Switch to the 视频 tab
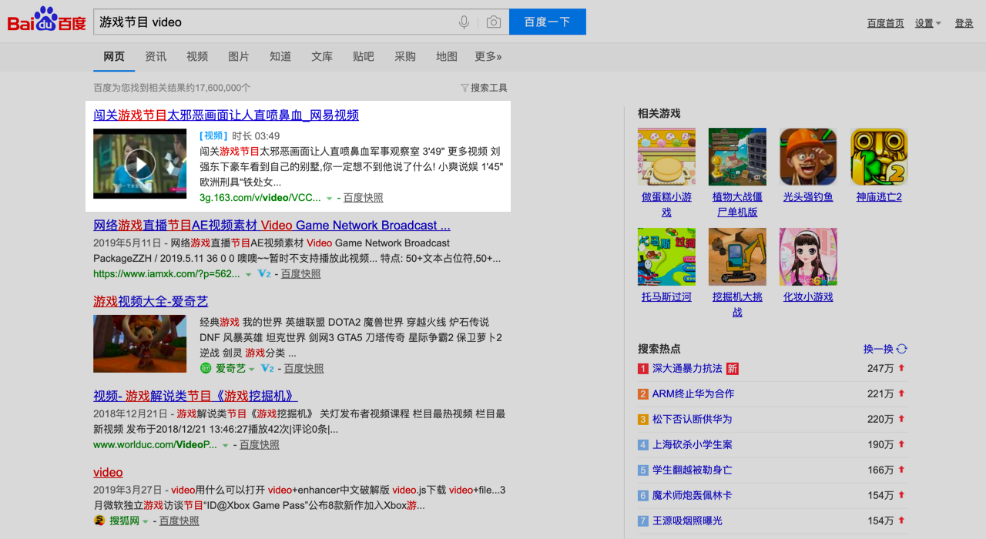 coord(197,56)
